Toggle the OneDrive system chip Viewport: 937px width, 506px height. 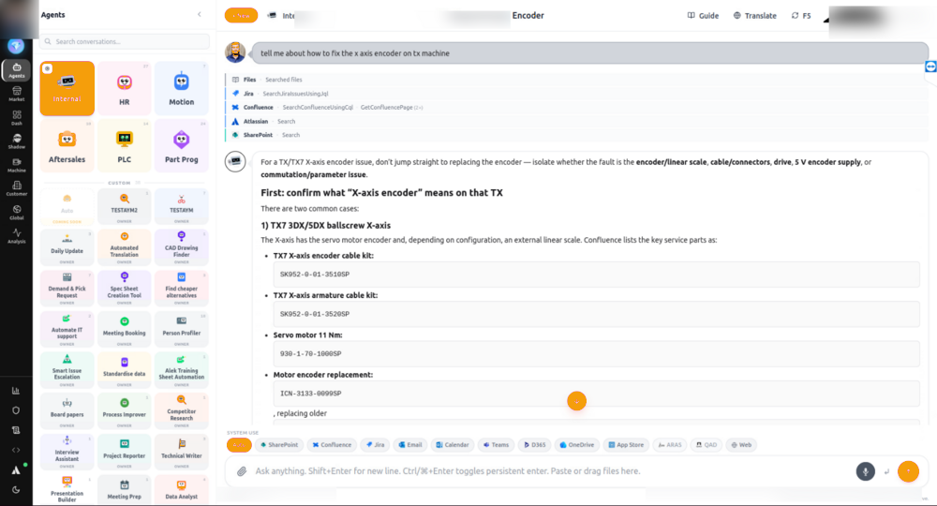(x=576, y=445)
